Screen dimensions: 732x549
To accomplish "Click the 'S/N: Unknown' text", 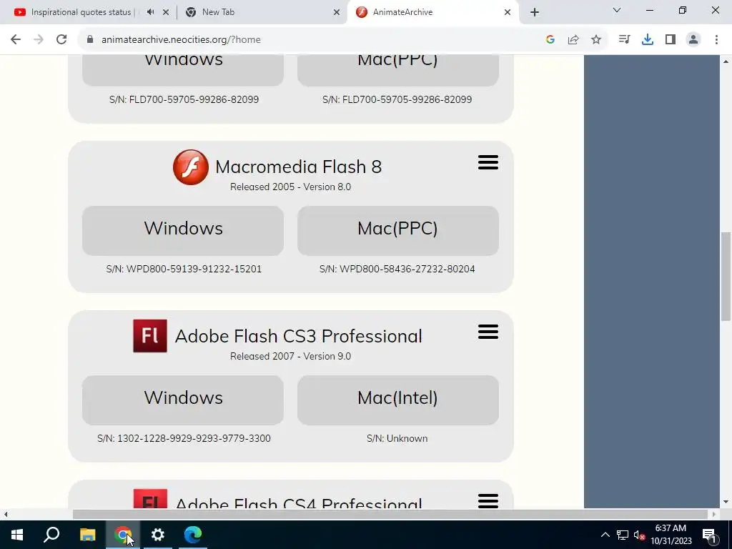I will [x=397, y=438].
